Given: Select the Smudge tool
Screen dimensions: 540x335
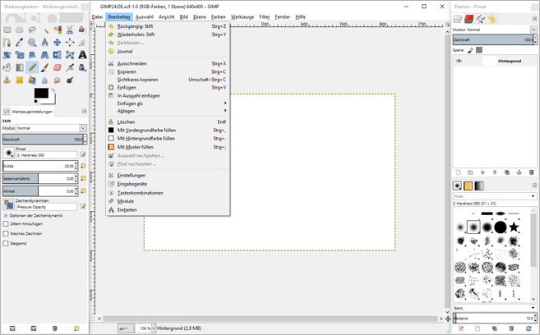Looking at the screenshot, I should coord(58,80).
